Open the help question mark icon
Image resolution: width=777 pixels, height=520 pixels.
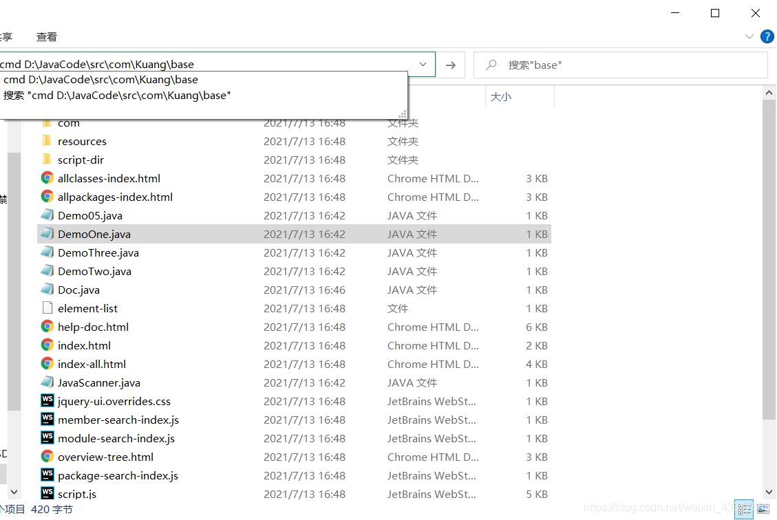click(767, 36)
